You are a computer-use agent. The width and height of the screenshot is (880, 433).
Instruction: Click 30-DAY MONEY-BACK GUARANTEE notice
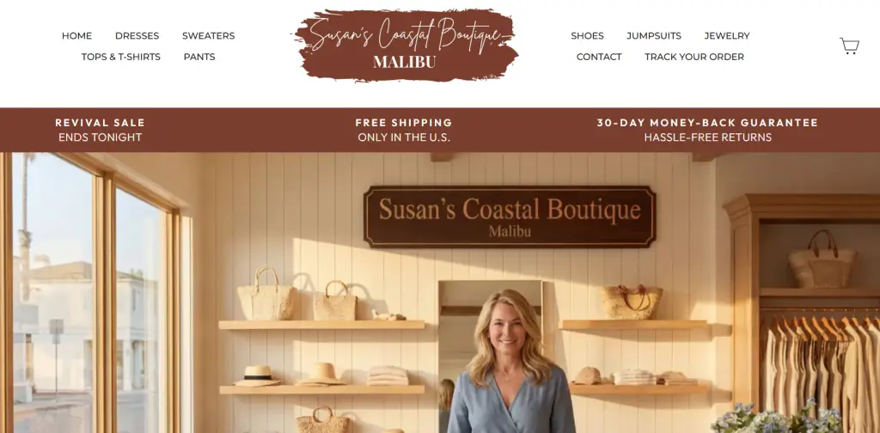707,122
